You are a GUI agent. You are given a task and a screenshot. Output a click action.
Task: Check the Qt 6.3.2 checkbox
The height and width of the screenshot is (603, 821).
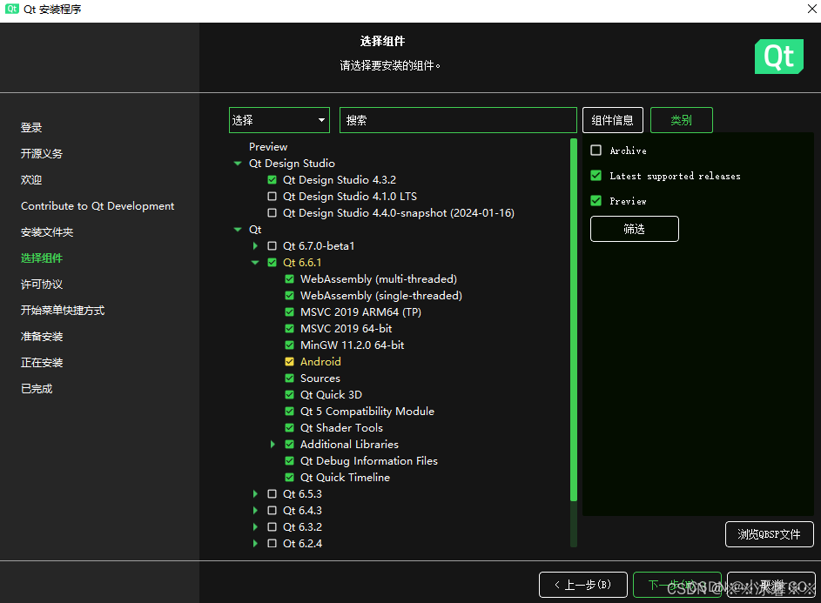pyautogui.click(x=272, y=527)
